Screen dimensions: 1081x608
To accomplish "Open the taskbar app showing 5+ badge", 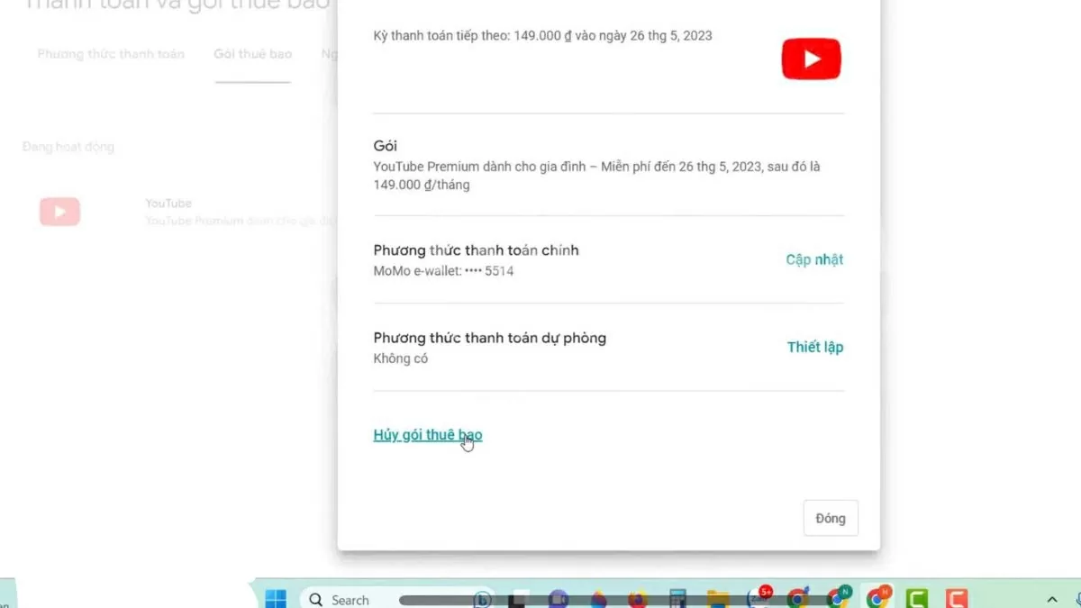I will [759, 598].
